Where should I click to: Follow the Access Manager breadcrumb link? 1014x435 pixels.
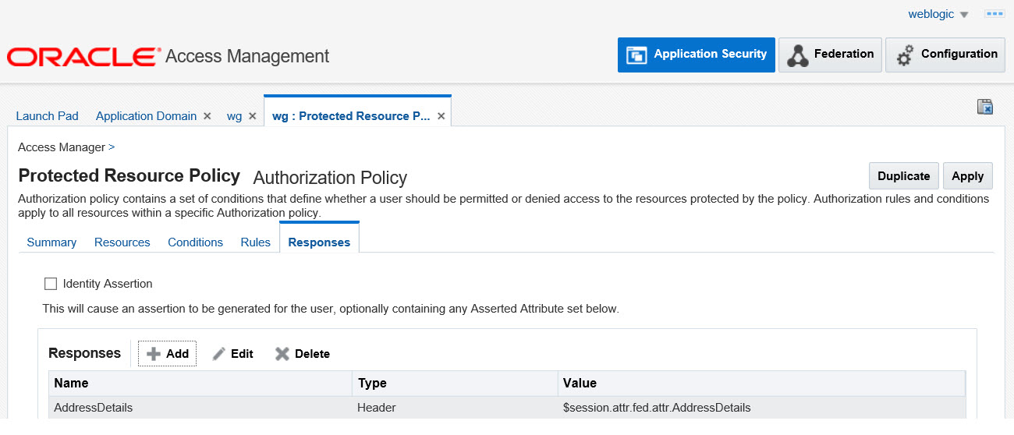pos(61,147)
